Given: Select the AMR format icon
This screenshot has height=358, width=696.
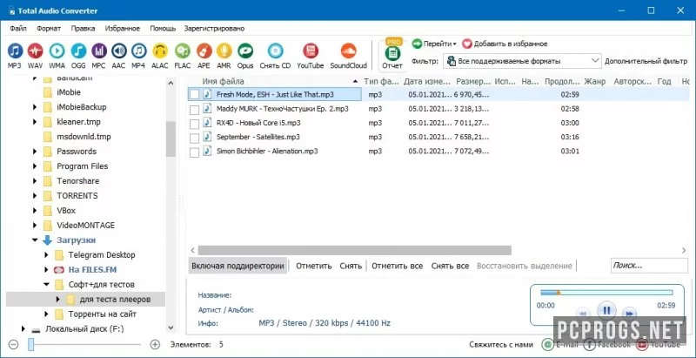Looking at the screenshot, I should click(x=224, y=51).
